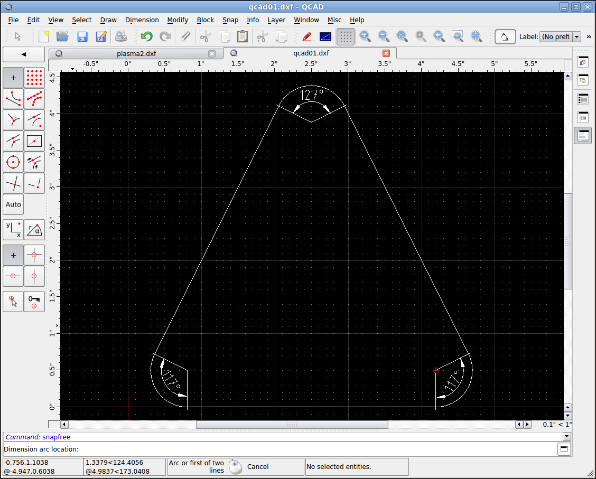
Task: Set the relative zero point
Action: [13, 302]
